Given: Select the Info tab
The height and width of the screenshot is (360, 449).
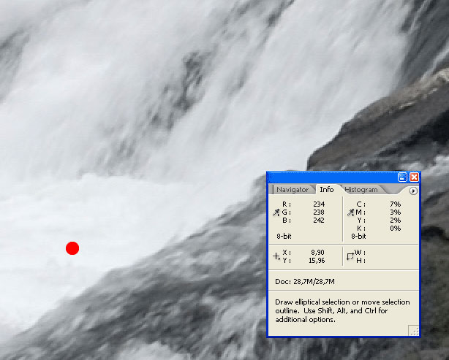Looking at the screenshot, I should tap(326, 190).
